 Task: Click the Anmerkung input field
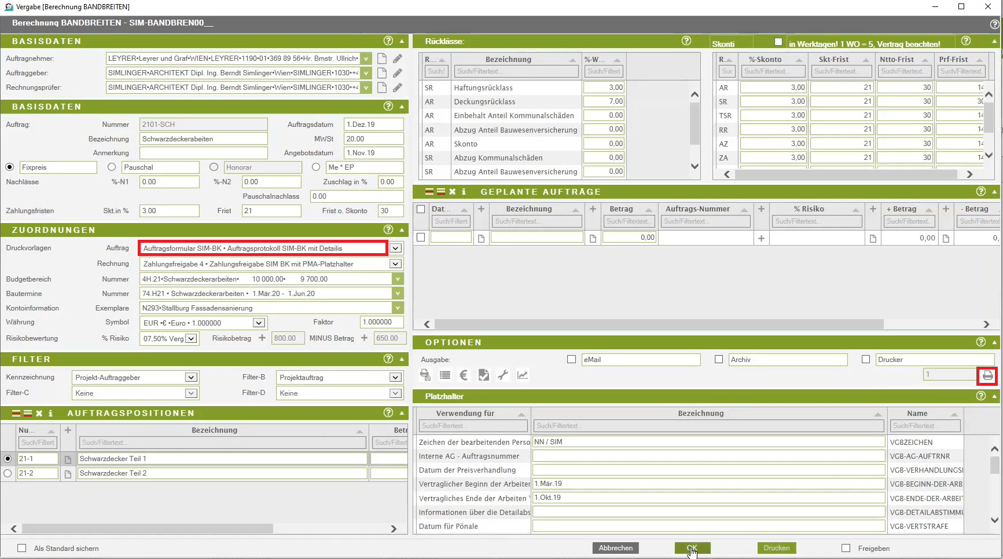coord(203,153)
